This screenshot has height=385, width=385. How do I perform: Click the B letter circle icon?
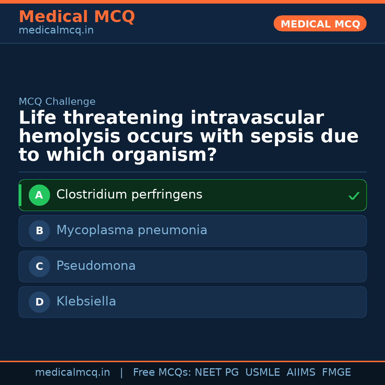[39, 231]
